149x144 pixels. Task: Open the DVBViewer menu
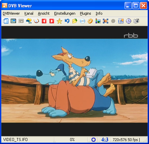pos(11,13)
